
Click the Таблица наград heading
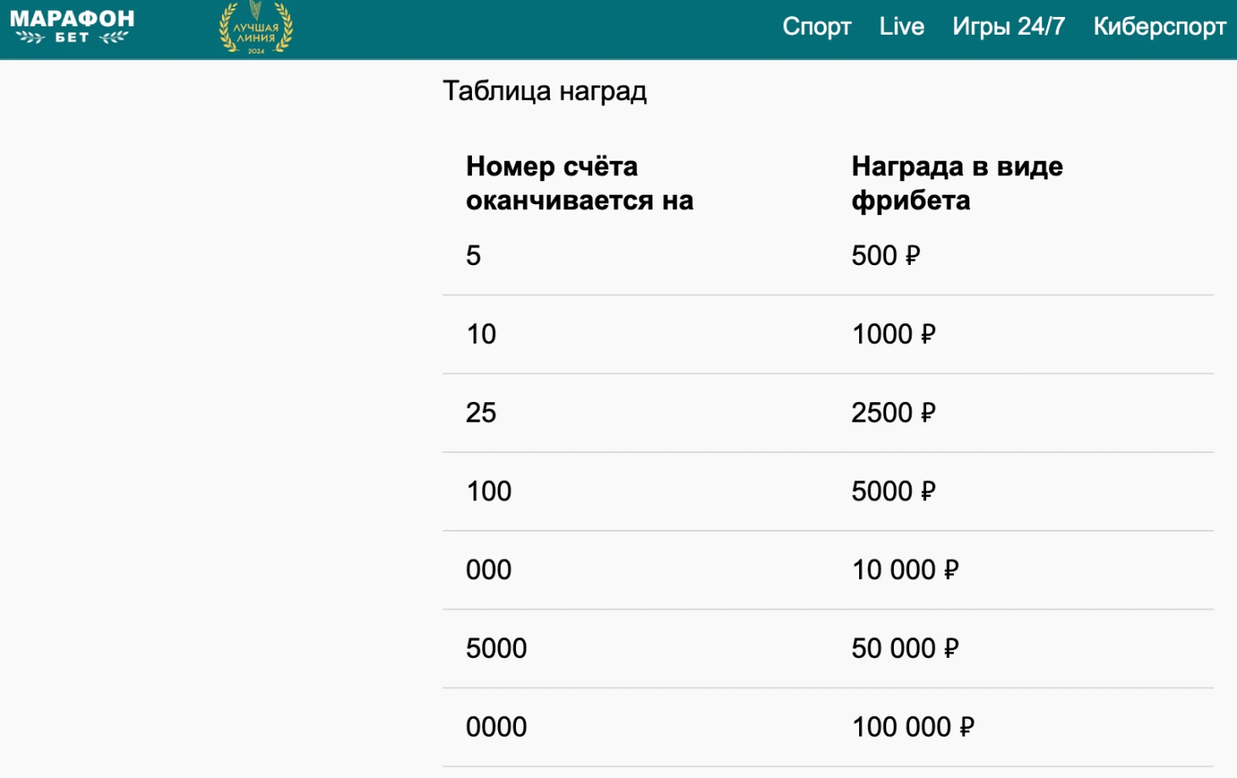tap(545, 91)
